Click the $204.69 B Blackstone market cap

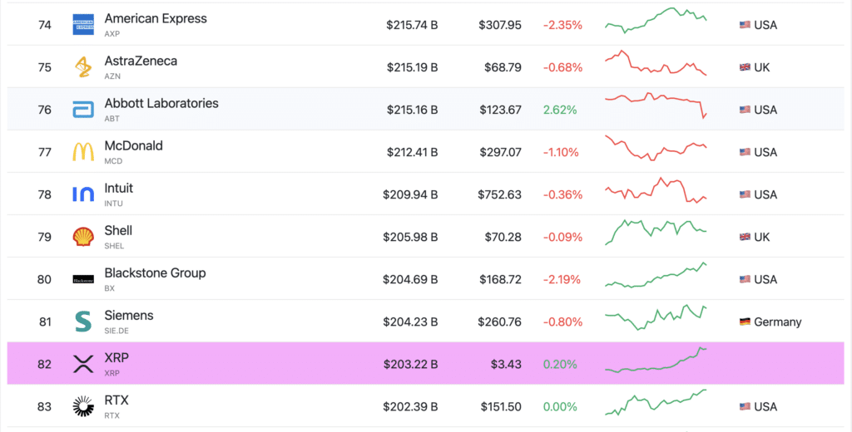tap(410, 279)
